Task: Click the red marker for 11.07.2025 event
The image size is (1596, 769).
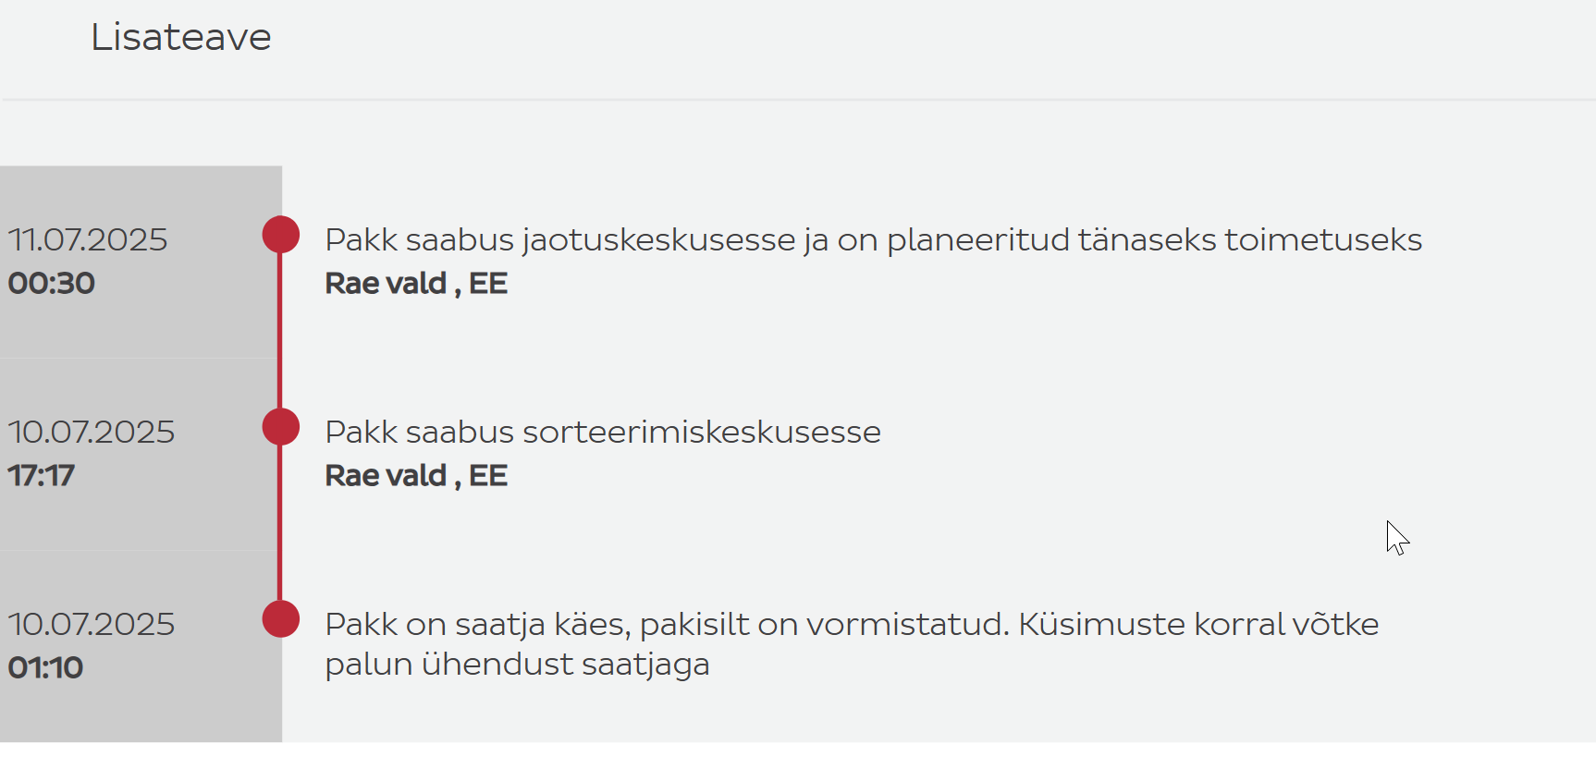Action: [280, 235]
